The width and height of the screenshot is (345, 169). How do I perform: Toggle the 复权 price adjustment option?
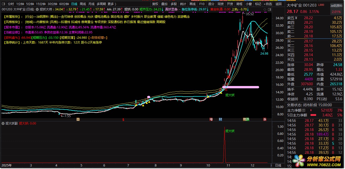click(x=155, y=4)
